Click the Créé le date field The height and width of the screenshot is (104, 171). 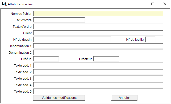click(x=46, y=59)
